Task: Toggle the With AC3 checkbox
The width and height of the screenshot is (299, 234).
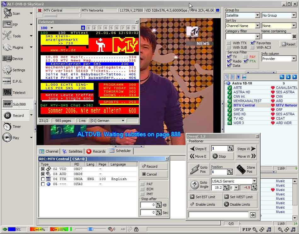Action: (252, 47)
